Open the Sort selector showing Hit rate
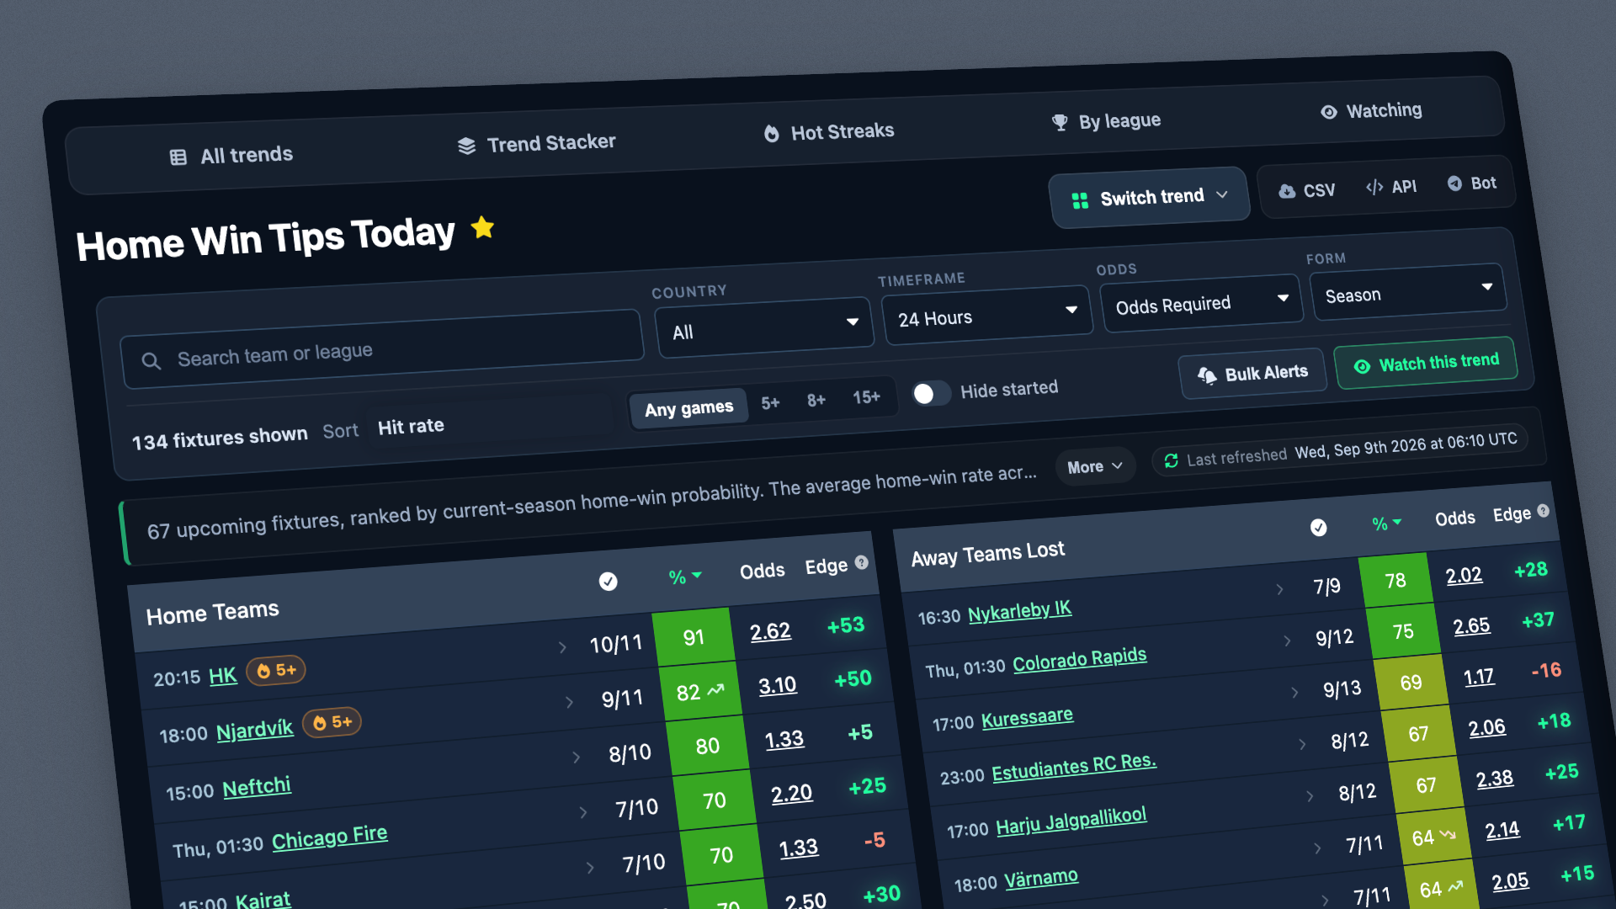Image resolution: width=1616 pixels, height=909 pixels. tap(492, 422)
